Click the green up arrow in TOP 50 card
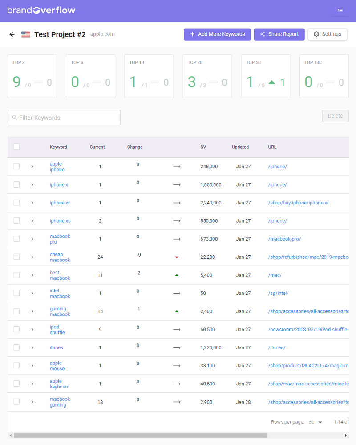 tap(272, 82)
